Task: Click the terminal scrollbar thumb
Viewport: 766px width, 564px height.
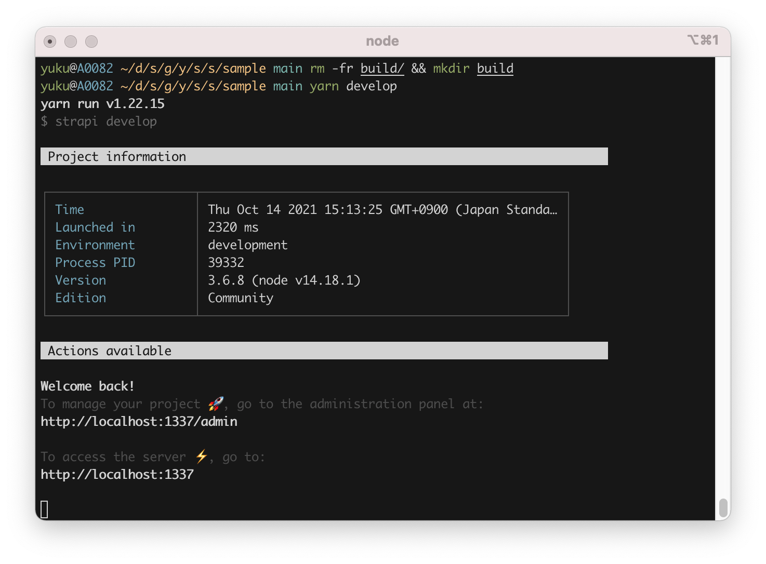Action: point(722,507)
